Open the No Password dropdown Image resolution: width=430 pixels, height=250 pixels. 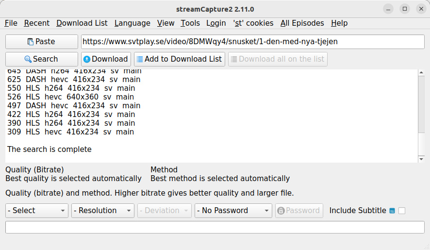233,211
